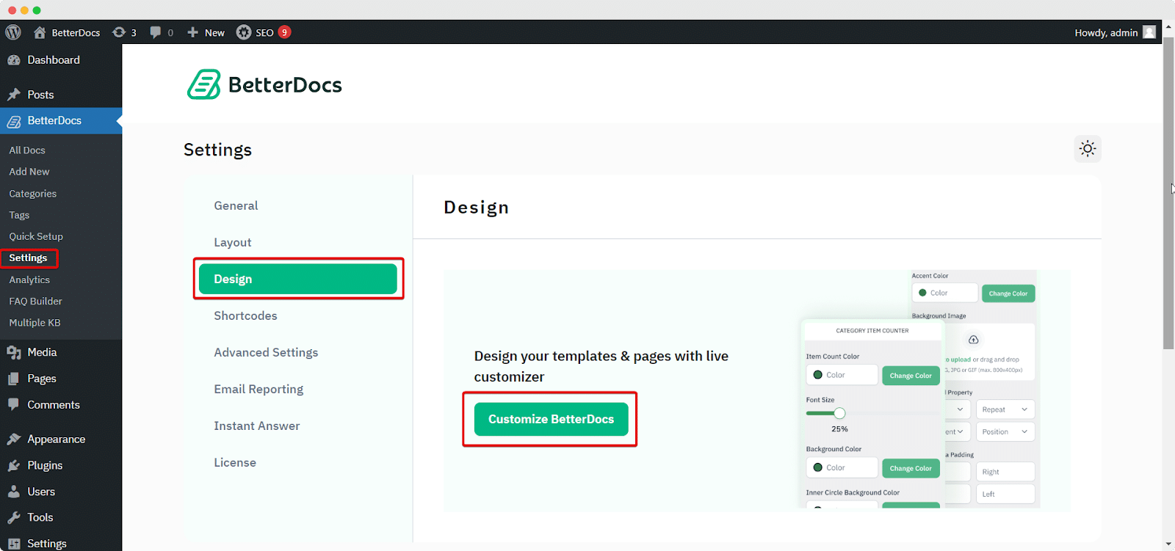Open Multiple KB submenu

(35, 323)
